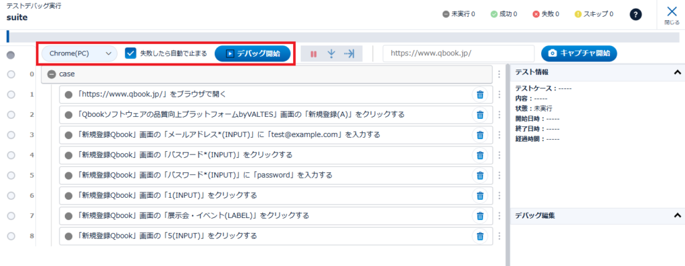This screenshot has height=266, width=685.
Task: Delete step 1 with its trash icon
Action: (480, 94)
